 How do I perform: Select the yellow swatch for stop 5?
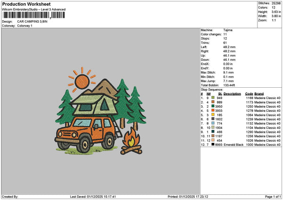213,115
